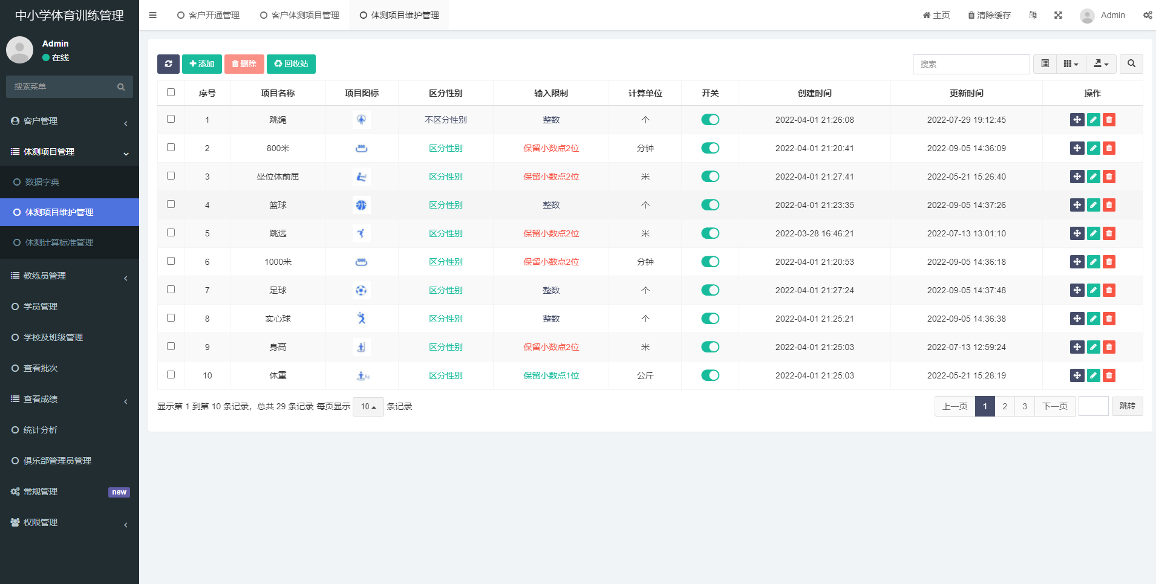Open the columns visibility dropdown
The height and width of the screenshot is (584, 1156).
click(x=1071, y=64)
